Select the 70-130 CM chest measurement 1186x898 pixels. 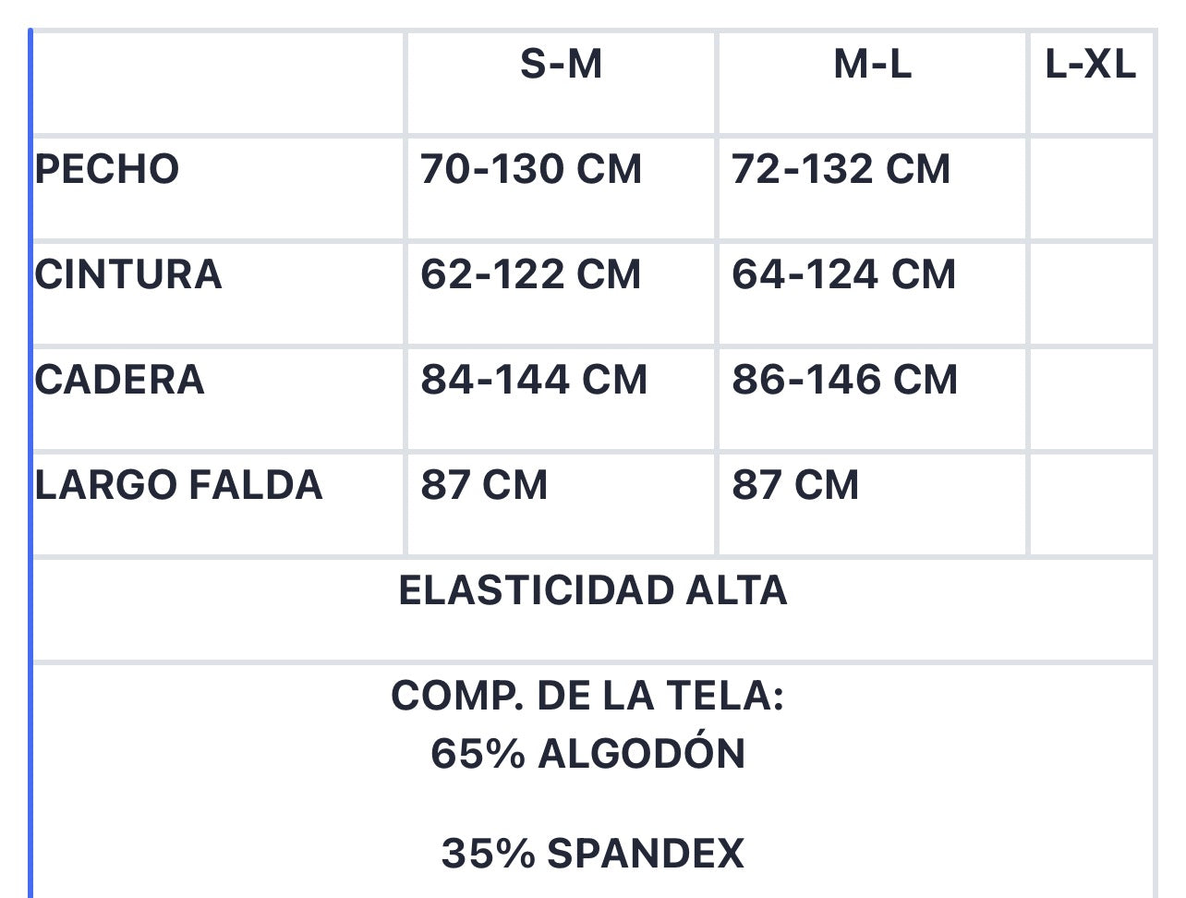(x=530, y=170)
